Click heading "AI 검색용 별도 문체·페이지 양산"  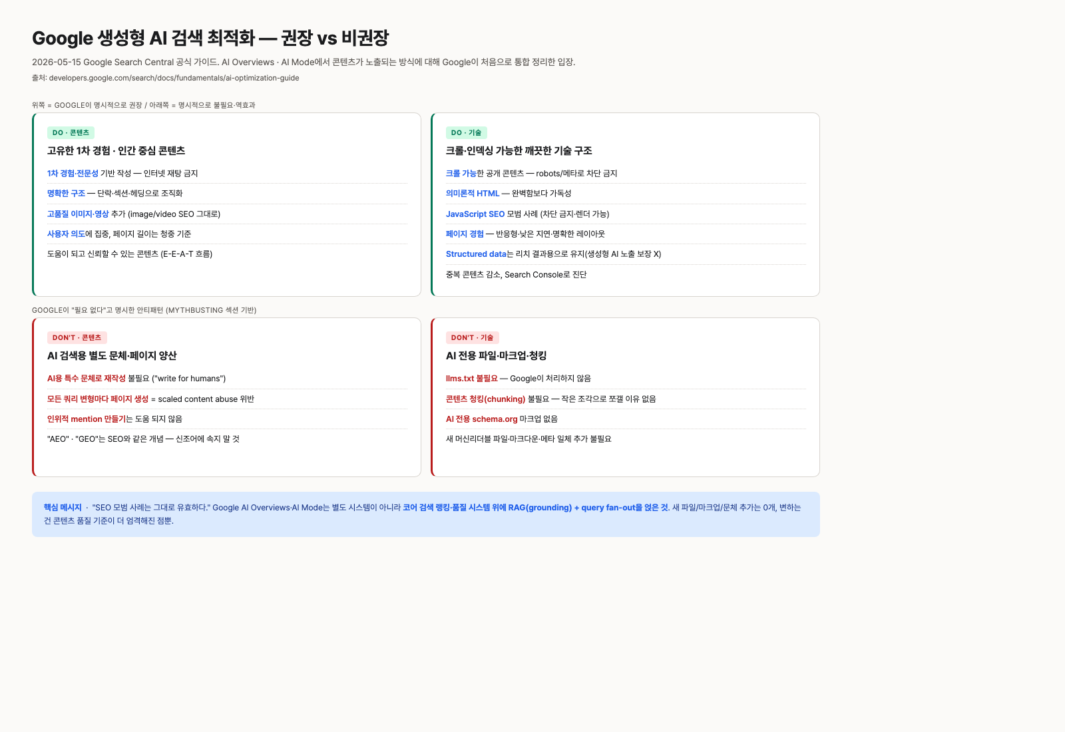point(112,356)
